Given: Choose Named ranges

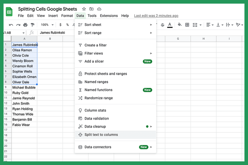Looking at the screenshot, I should pyautogui.click(x=115, y=82).
